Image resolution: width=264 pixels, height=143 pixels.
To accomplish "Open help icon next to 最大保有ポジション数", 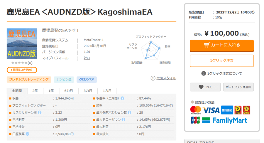I will 129,112.
